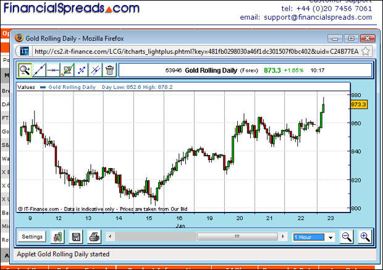Viewport: 383px width, 270px height.
Task: Click the support@financialspreads.com email link
Action: (x=318, y=17)
